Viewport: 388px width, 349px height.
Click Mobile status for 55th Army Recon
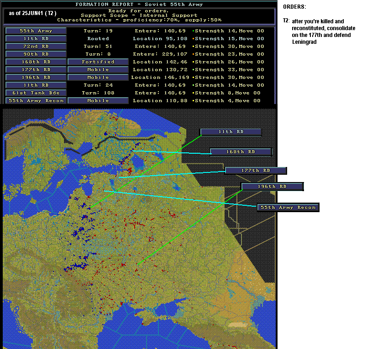pos(98,101)
